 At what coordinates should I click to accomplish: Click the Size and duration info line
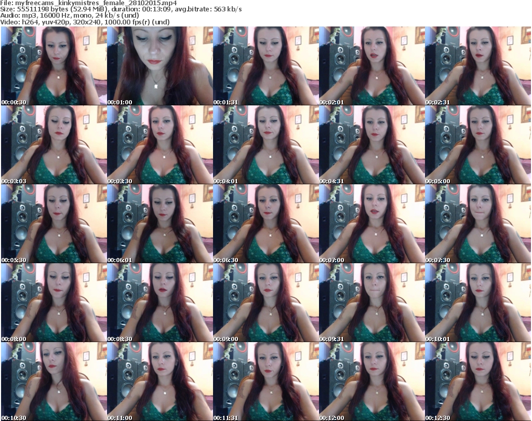point(121,9)
